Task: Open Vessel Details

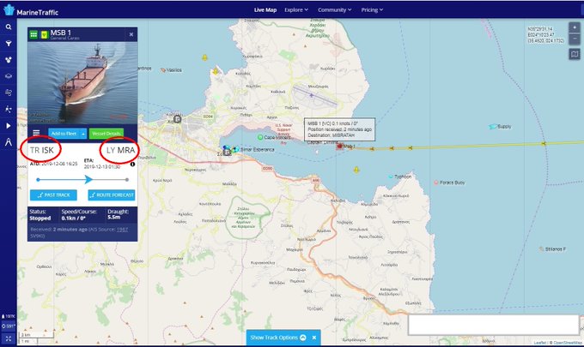Action: [x=106, y=134]
